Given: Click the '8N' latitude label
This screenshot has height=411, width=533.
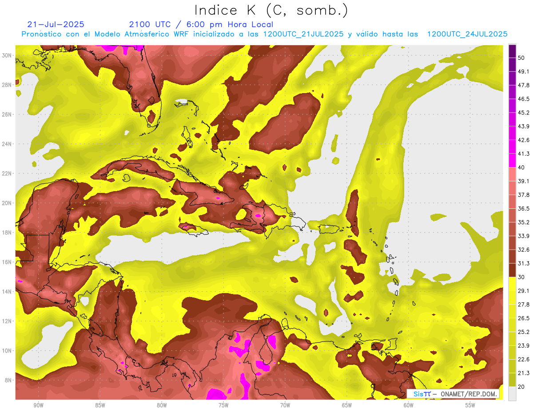Looking at the screenshot, I should (8, 380).
